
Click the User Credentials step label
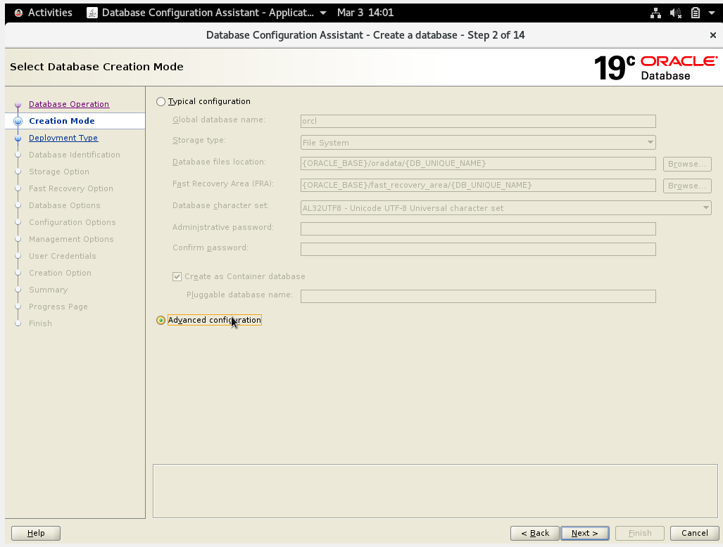tap(62, 256)
